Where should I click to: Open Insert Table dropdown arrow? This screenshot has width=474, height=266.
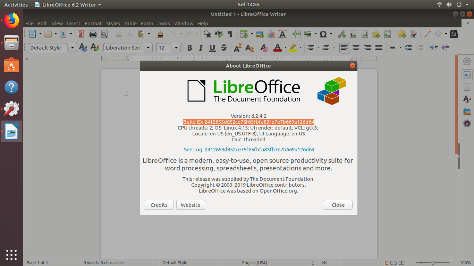click(x=252, y=34)
